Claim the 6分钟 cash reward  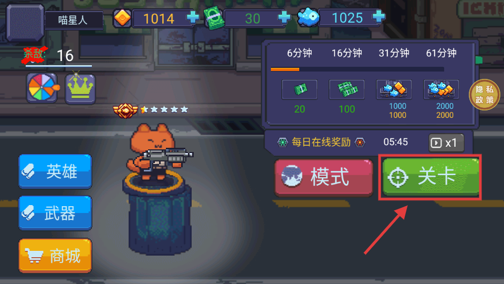(299, 89)
